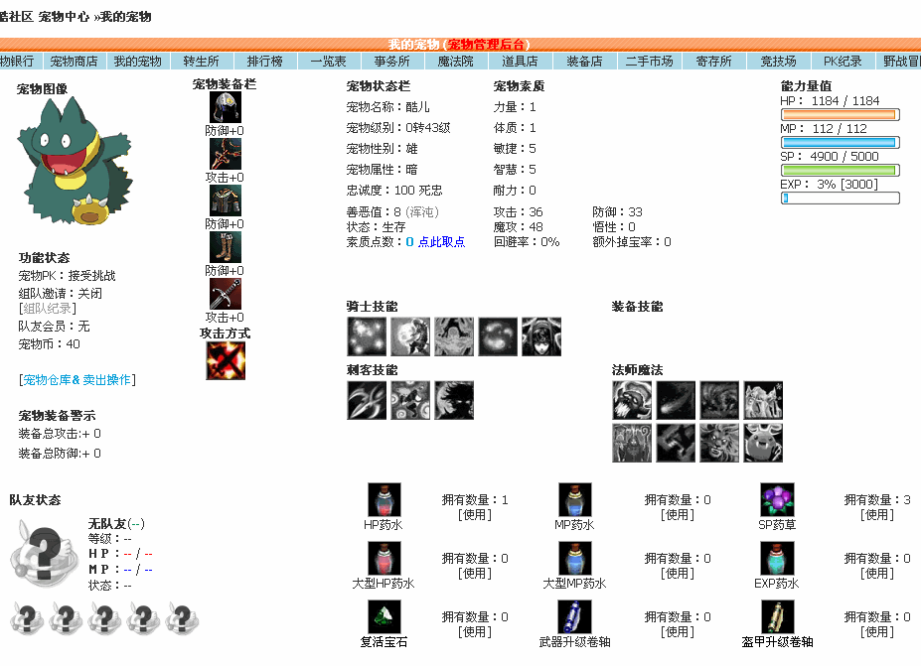Use the HP药水 via 使用 link
921x666 pixels.
(475, 514)
